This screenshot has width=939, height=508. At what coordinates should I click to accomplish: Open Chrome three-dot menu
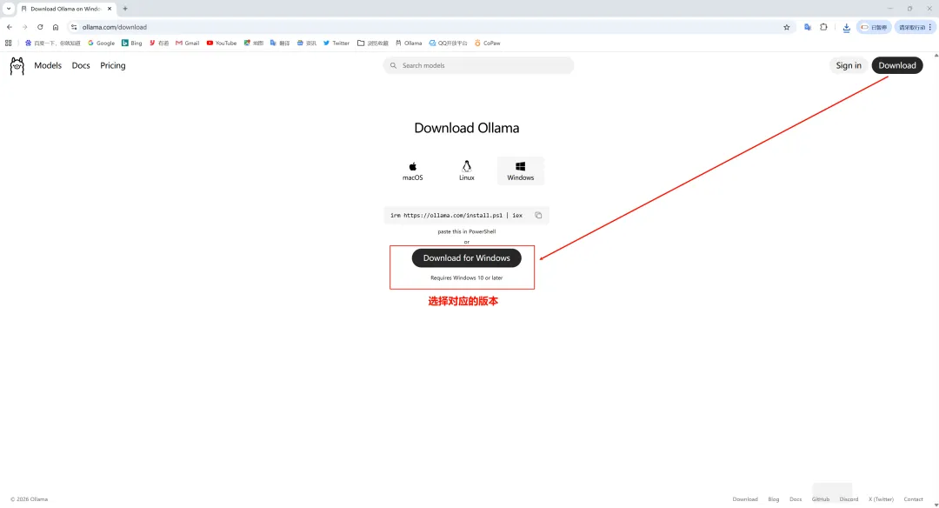(x=930, y=27)
